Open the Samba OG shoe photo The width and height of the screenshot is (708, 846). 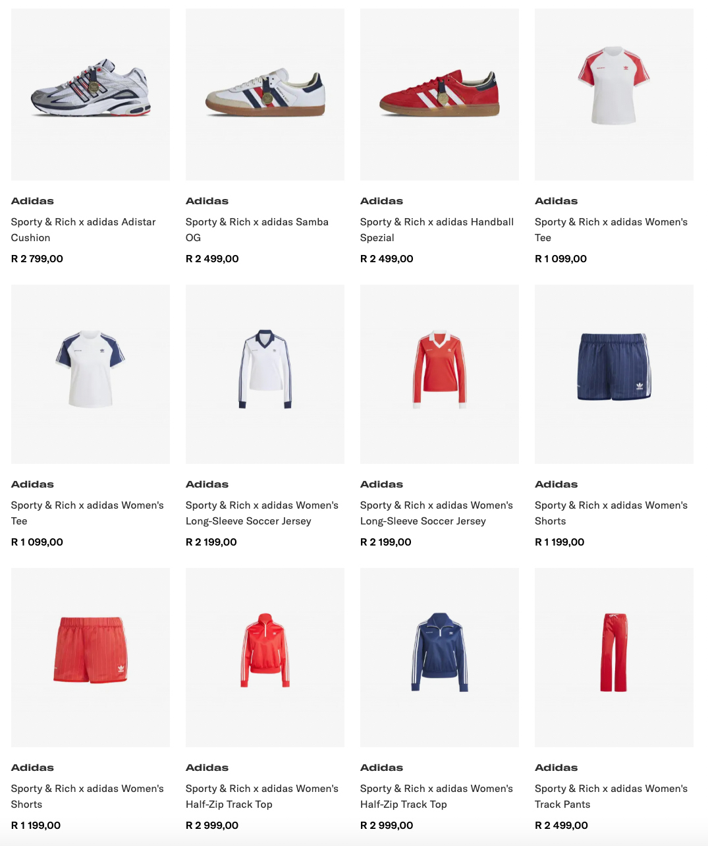(x=265, y=94)
